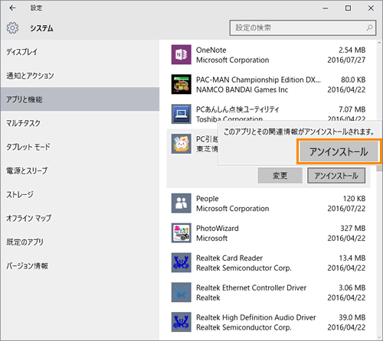Maximize the 設定 window
The image size is (383, 341).
(348, 8)
